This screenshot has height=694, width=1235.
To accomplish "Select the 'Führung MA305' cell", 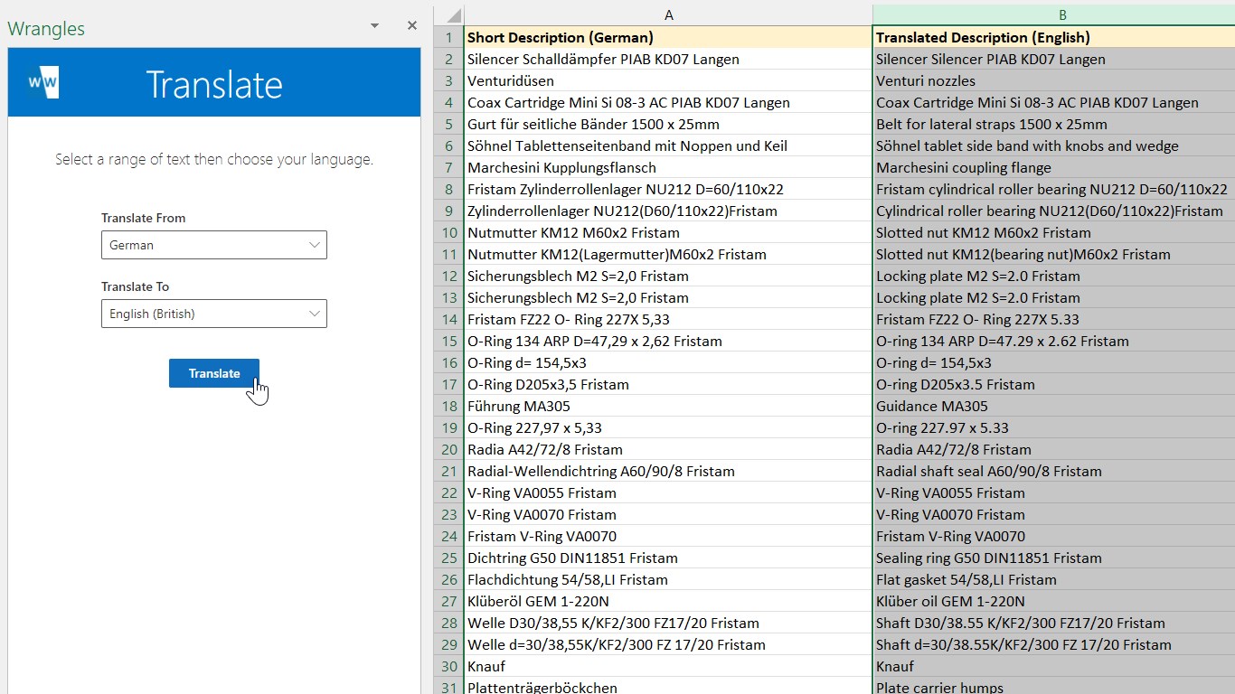I will pos(669,407).
